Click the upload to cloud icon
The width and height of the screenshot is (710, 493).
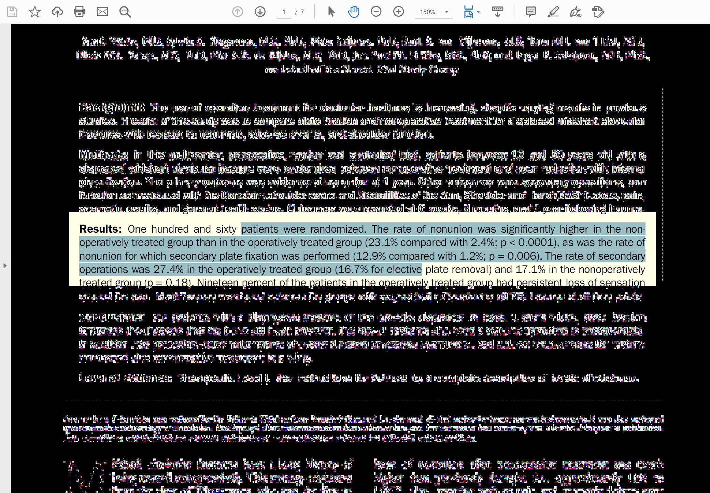coord(57,12)
